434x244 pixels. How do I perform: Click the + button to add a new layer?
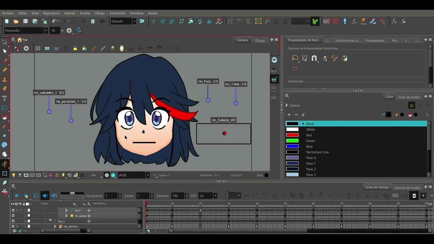pos(74,204)
